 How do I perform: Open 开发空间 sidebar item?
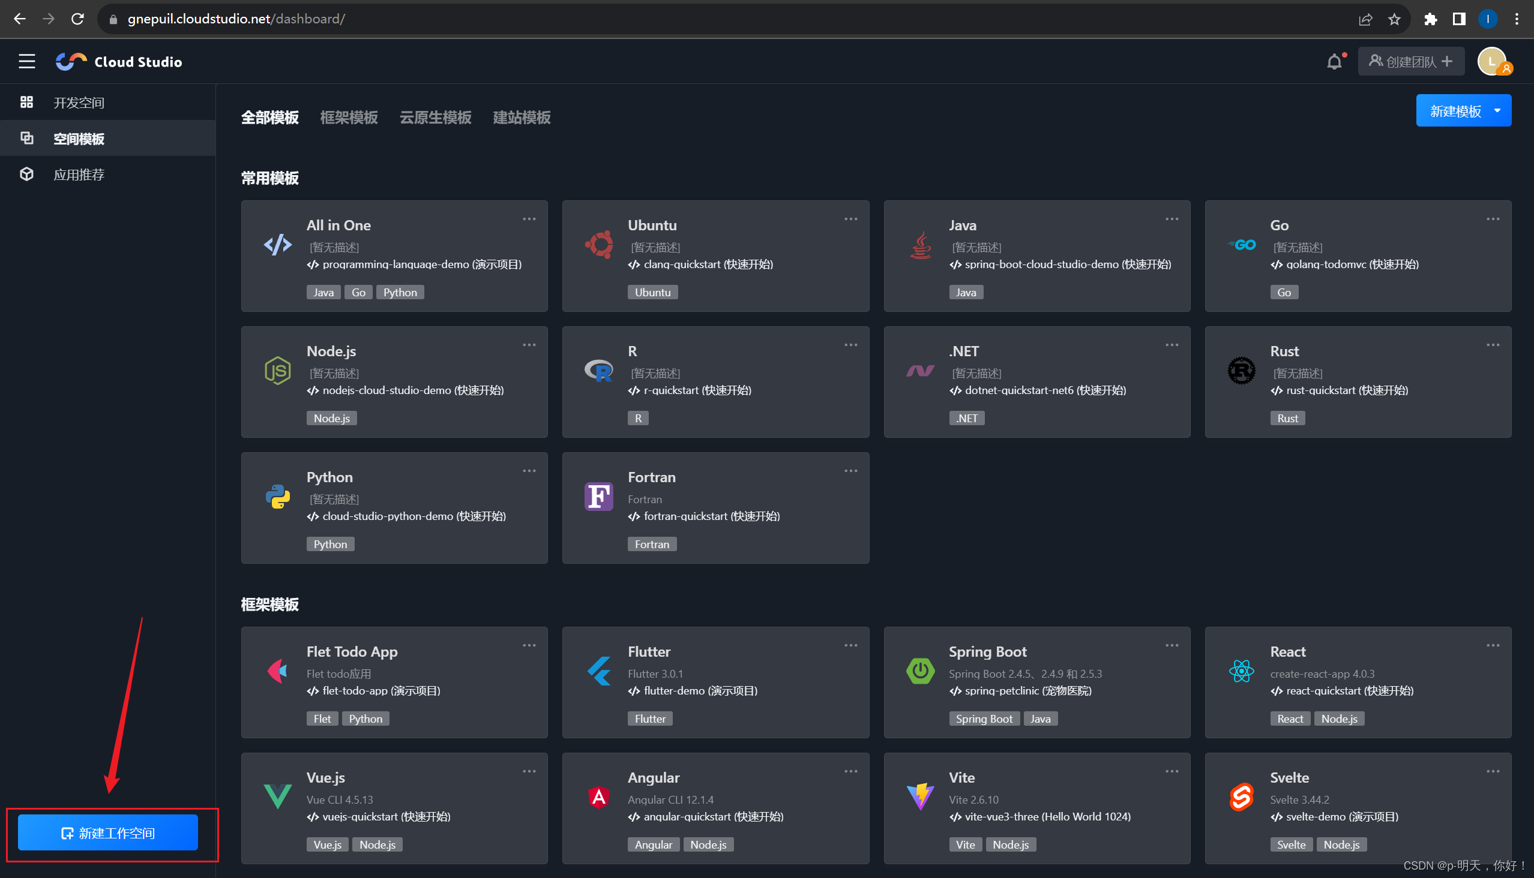pos(80,101)
